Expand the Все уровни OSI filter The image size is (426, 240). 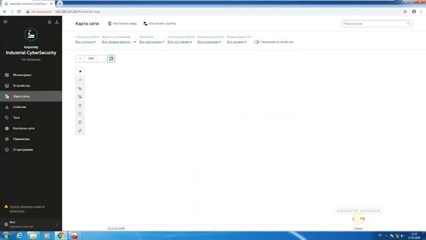pyautogui.click(x=236, y=42)
